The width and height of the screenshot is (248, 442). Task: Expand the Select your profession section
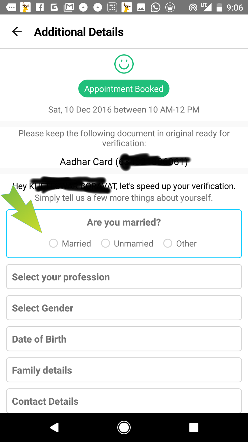124,277
